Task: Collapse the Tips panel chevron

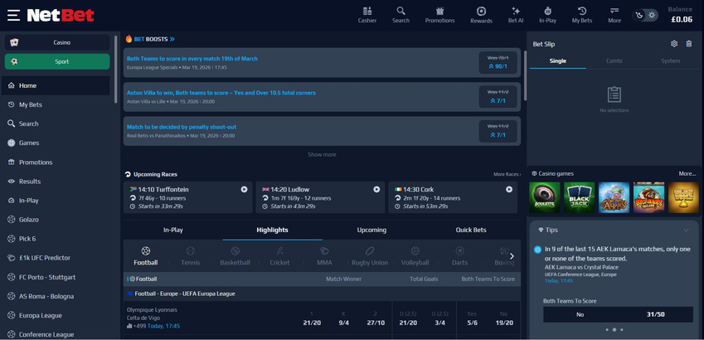Action: (x=686, y=230)
